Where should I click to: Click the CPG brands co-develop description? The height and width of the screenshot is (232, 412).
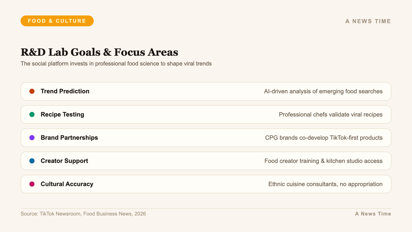(324, 138)
